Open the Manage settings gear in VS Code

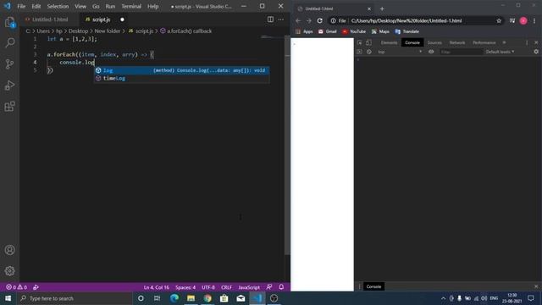tap(9, 271)
